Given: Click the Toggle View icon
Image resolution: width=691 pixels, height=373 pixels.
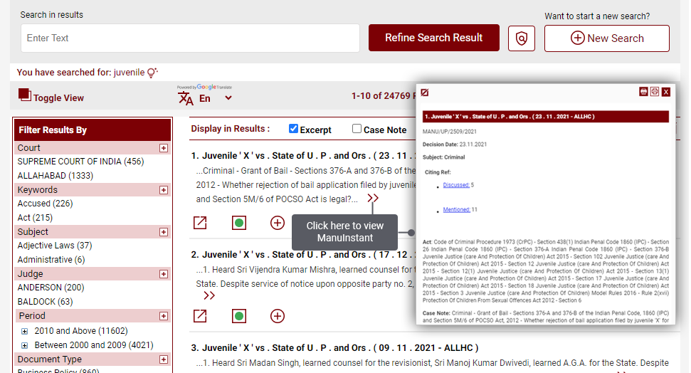Looking at the screenshot, I should coord(25,95).
